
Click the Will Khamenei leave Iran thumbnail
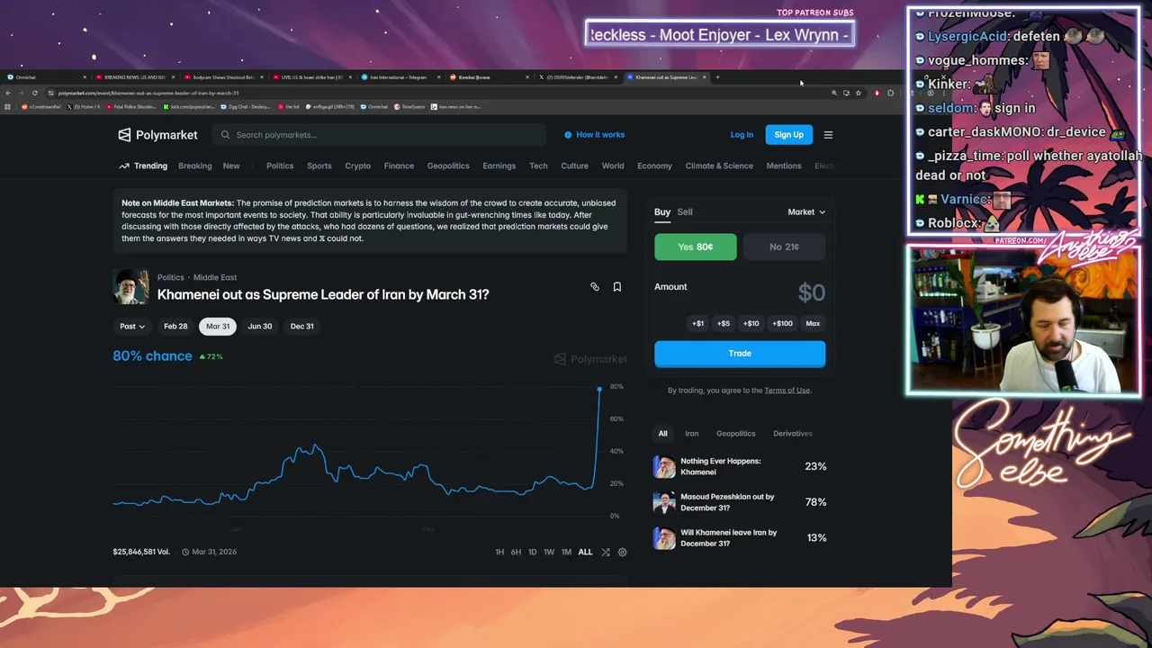(664, 538)
